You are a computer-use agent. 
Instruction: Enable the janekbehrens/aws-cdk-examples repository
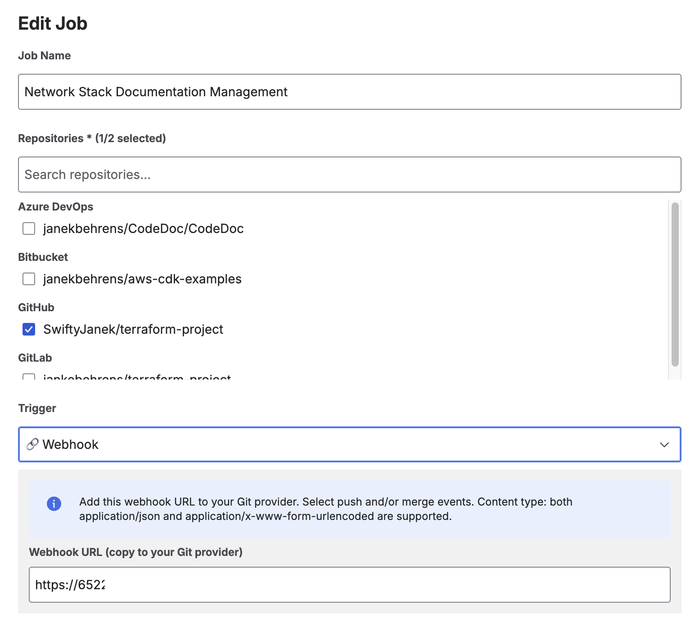click(x=29, y=279)
